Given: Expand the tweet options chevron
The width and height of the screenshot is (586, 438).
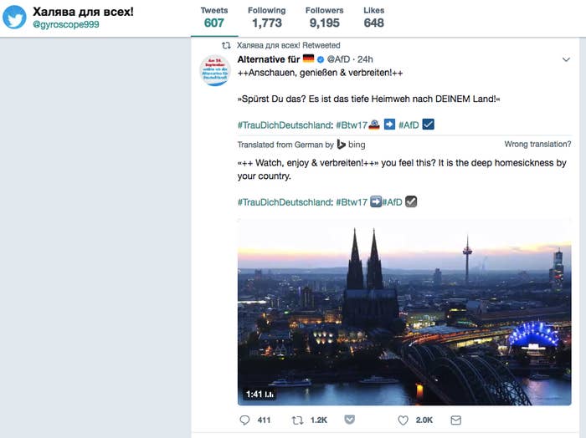Looking at the screenshot, I should pos(566,59).
